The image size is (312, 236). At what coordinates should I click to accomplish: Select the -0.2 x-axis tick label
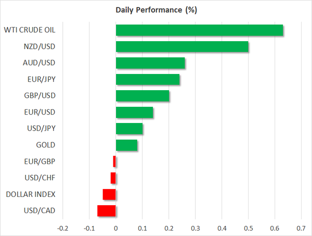click(62, 228)
